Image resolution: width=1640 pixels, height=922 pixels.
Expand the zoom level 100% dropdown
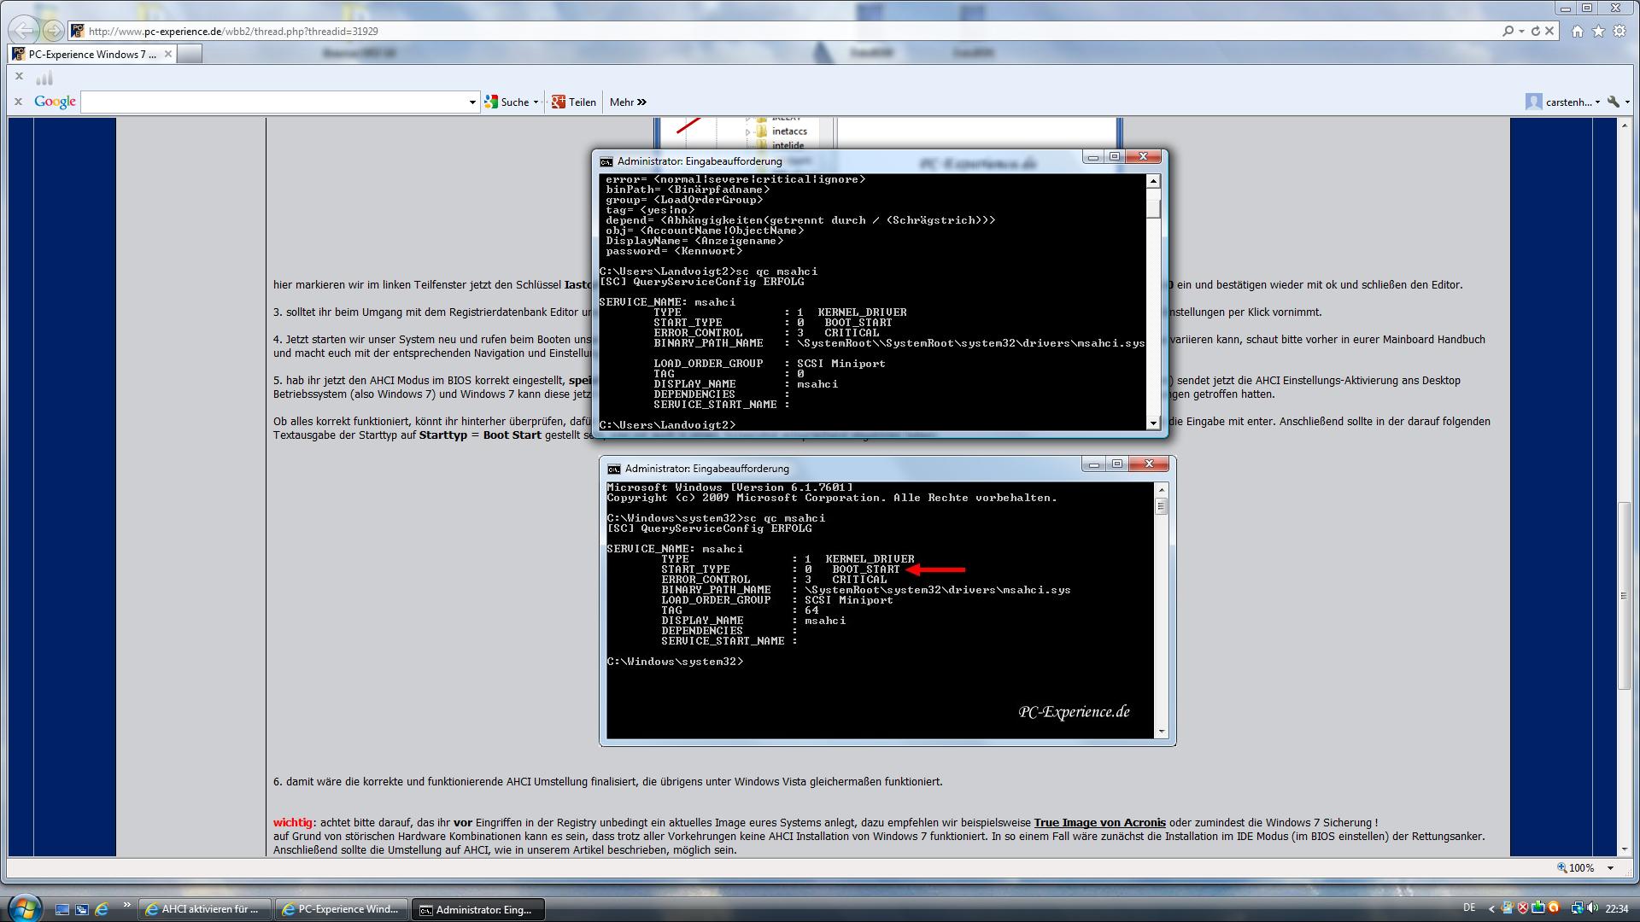click(x=1610, y=867)
